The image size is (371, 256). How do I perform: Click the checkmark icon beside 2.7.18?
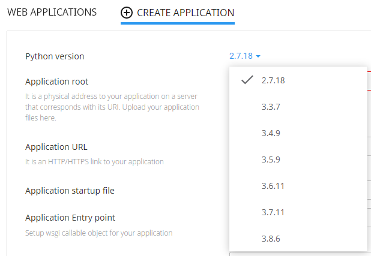tap(247, 80)
